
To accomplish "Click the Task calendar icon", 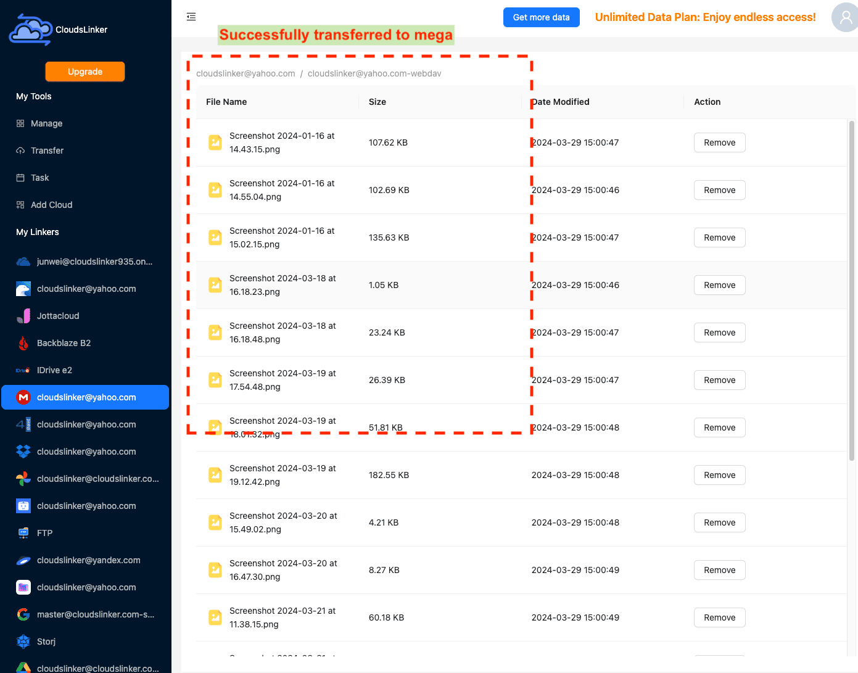I will click(x=20, y=178).
